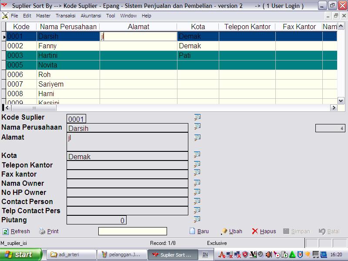Click the lookup icon next to Piutang
348x261 pixels.
click(197, 219)
